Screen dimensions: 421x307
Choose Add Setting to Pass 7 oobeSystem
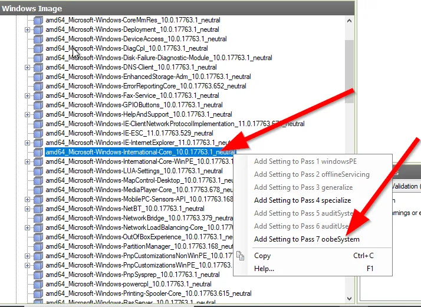point(307,239)
